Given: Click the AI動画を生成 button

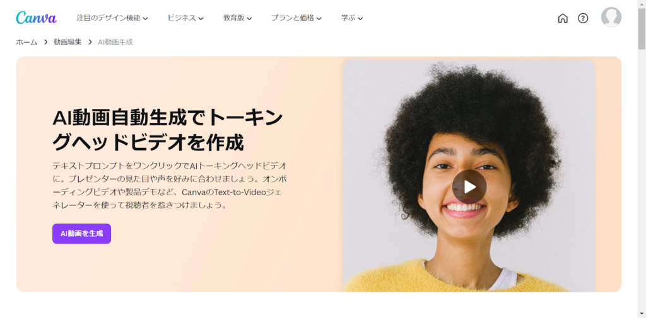Looking at the screenshot, I should point(81,234).
